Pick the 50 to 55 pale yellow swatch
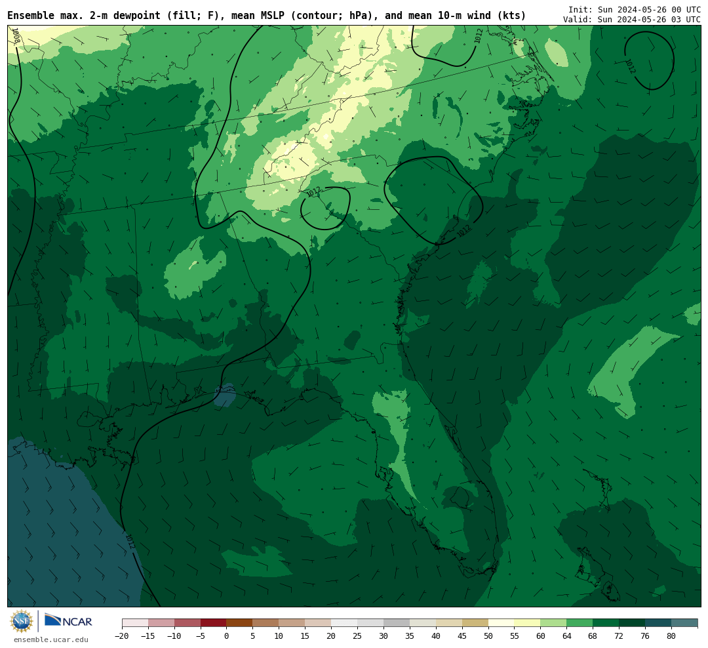 [501, 623]
